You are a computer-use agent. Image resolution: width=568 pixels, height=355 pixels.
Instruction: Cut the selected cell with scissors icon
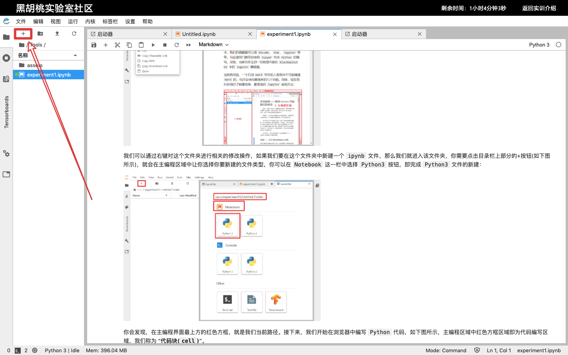[x=118, y=45]
